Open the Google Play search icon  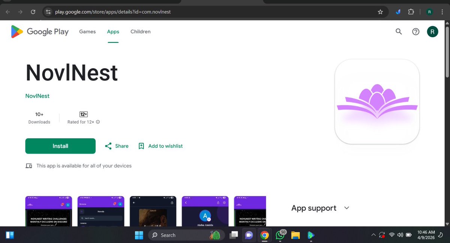coord(399,32)
